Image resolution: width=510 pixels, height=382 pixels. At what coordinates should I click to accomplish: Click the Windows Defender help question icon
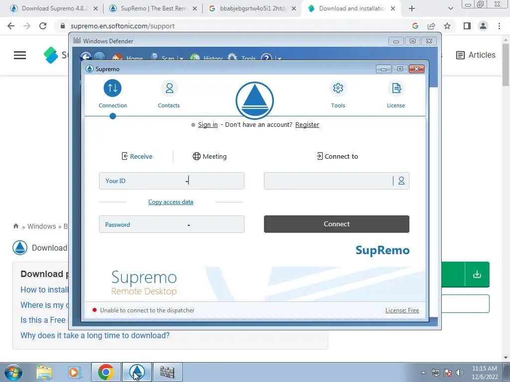(266, 58)
